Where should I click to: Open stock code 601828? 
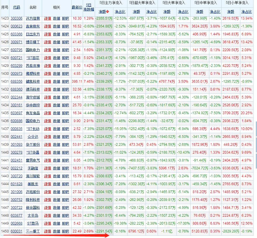click(16, 184)
